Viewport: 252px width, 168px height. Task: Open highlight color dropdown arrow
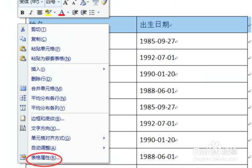(x=55, y=12)
